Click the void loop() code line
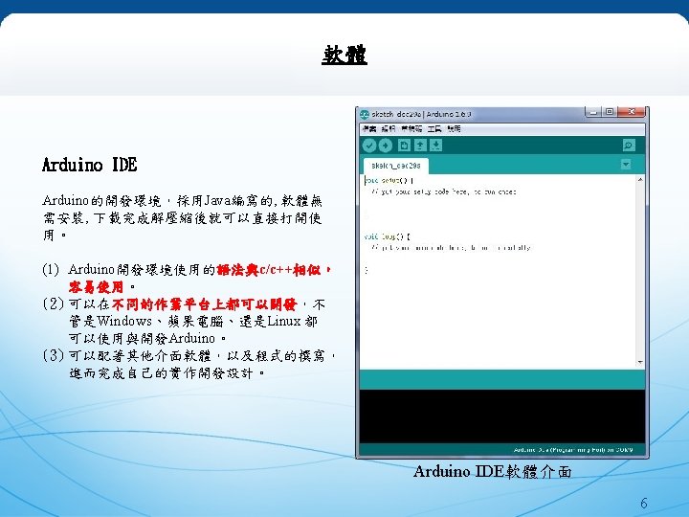689x517 pixels. tap(388, 236)
